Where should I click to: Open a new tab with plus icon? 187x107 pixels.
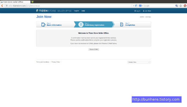point(32,2)
